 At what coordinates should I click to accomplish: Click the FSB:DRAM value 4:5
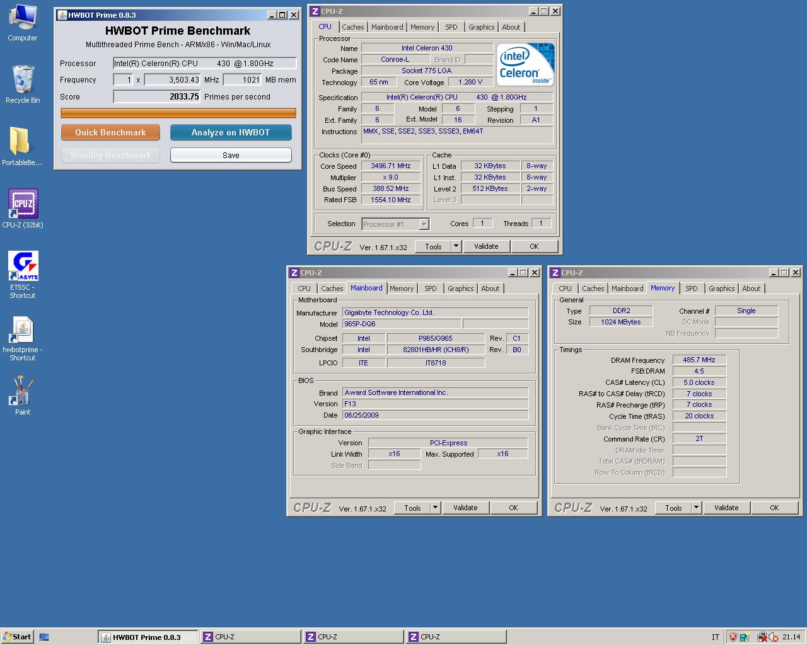tap(699, 371)
